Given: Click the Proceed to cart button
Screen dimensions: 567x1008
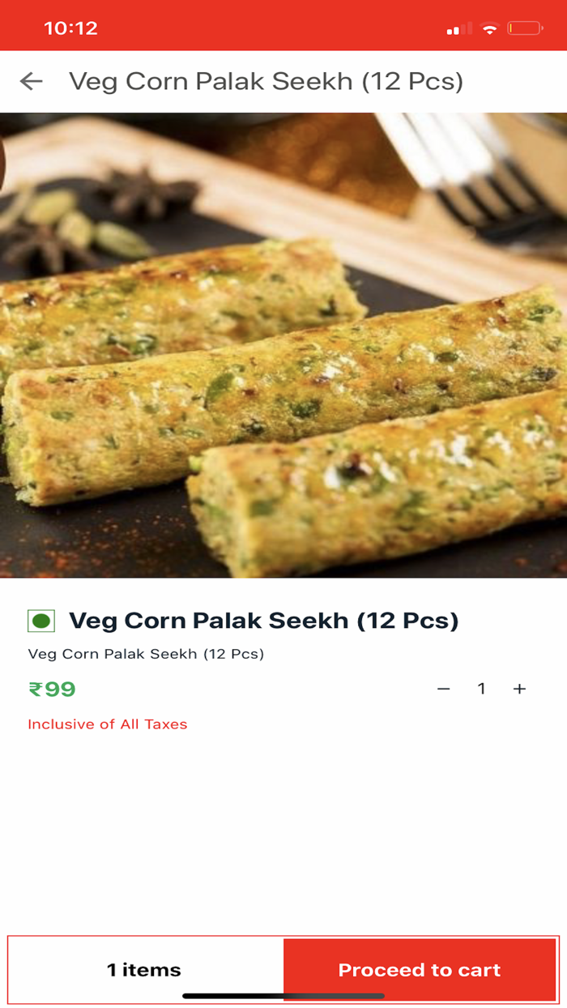Looking at the screenshot, I should click(x=419, y=969).
